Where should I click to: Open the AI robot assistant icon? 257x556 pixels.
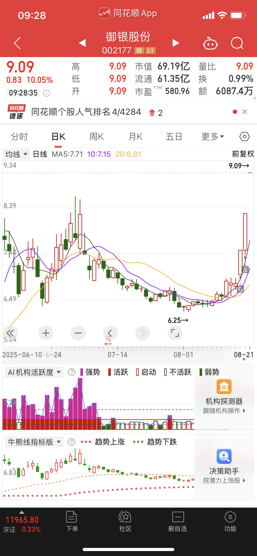point(210,43)
